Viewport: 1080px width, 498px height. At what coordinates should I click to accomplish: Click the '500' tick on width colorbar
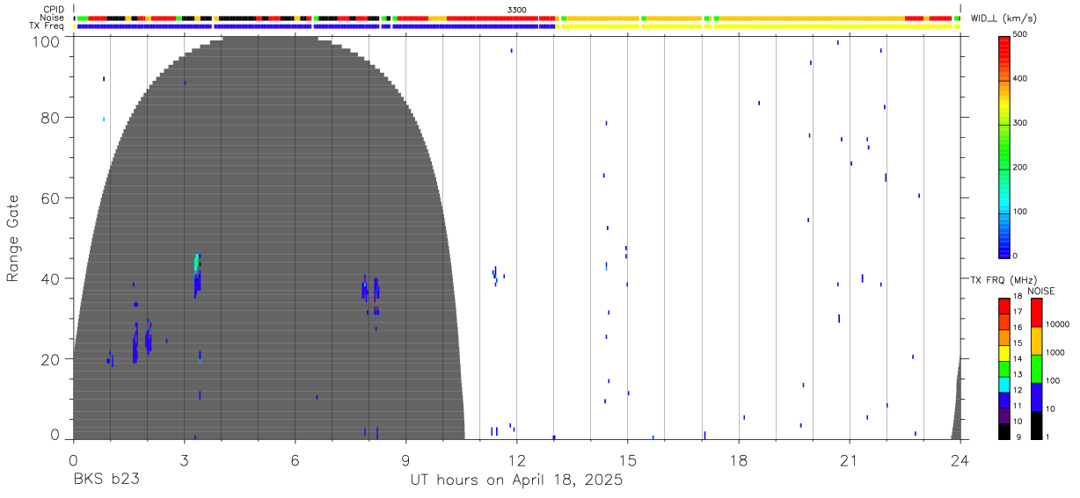pos(1021,35)
